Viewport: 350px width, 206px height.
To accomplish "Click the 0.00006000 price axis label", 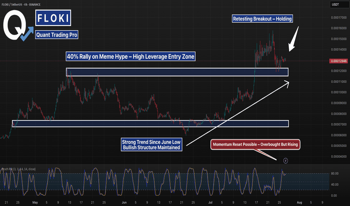I will click(x=339, y=135).
